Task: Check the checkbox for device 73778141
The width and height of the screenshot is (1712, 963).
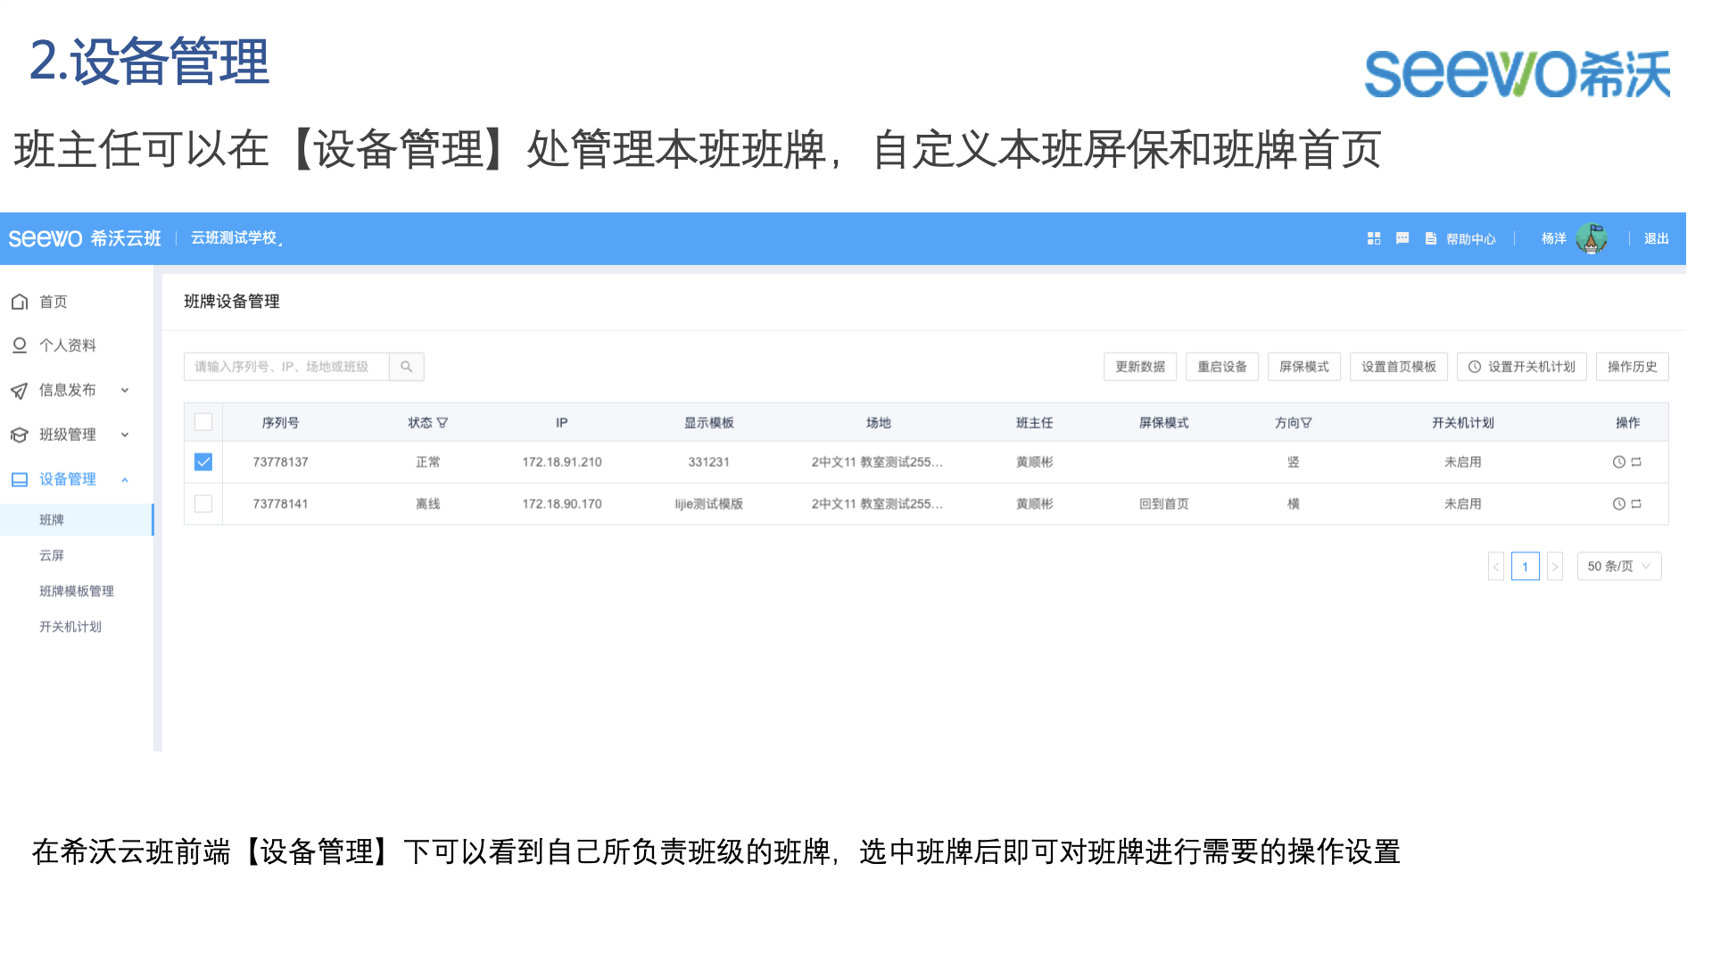Action: click(203, 503)
